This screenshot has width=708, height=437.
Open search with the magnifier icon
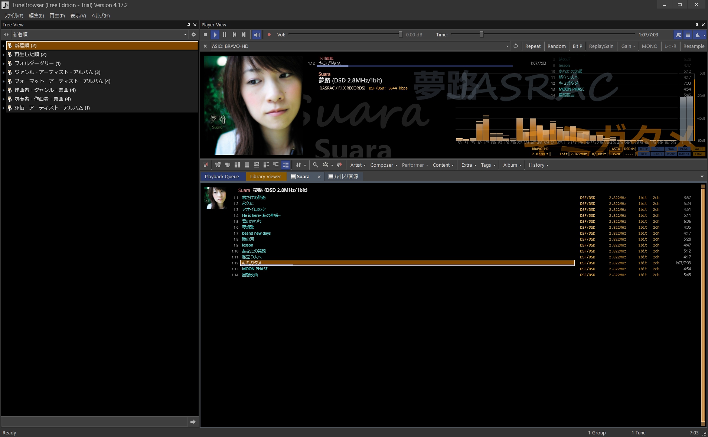(315, 165)
